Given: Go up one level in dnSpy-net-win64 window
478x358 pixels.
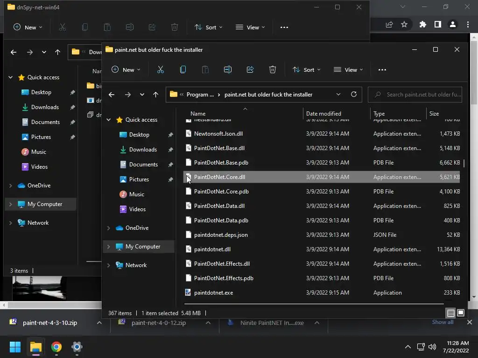Looking at the screenshot, I should point(57,52).
